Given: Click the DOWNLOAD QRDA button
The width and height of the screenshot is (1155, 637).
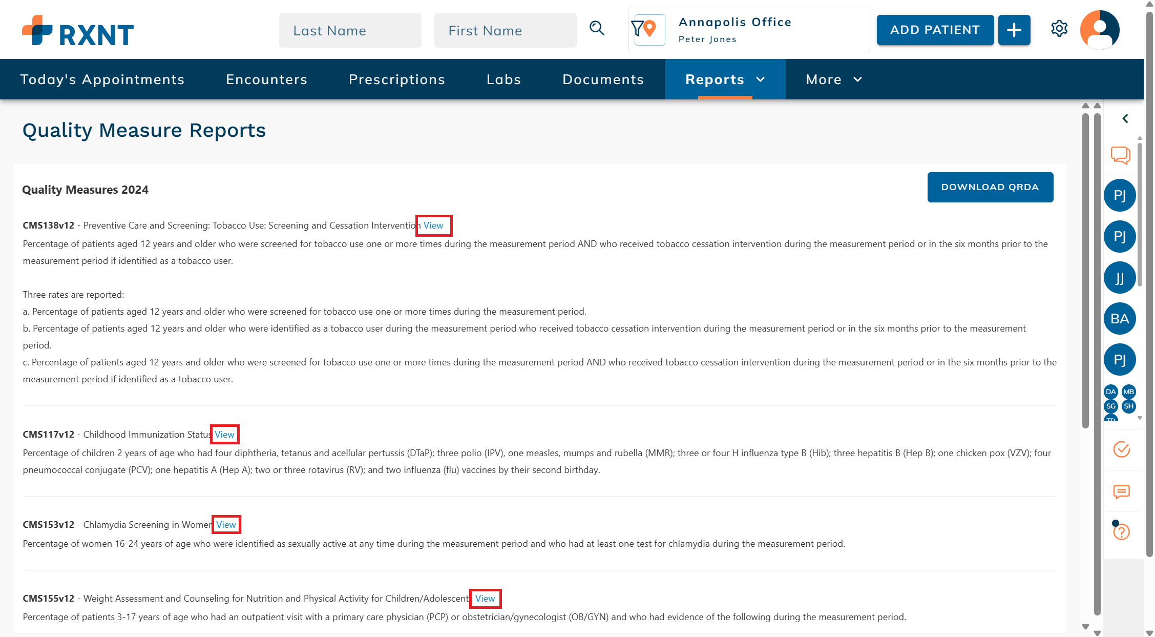Looking at the screenshot, I should tap(990, 188).
